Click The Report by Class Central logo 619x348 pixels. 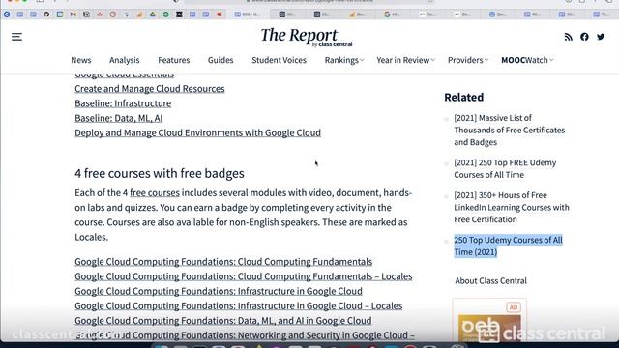tap(307, 38)
